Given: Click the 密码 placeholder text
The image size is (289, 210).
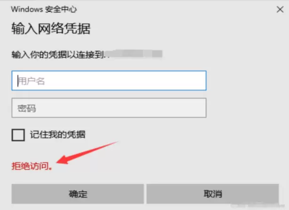Looking at the screenshot, I should point(27,108).
